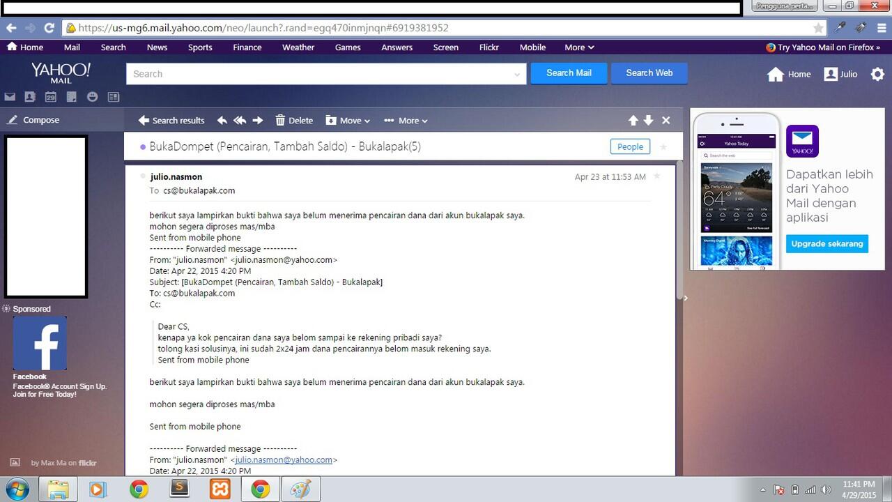Screen dimensions: 892x502
Task: Collapse the right ad panel arrow
Action: click(686, 298)
